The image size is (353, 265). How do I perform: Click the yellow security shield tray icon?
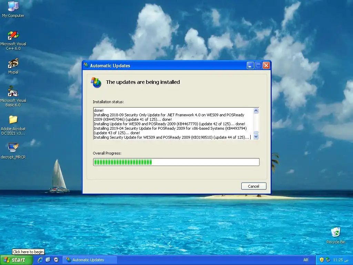coord(322,260)
